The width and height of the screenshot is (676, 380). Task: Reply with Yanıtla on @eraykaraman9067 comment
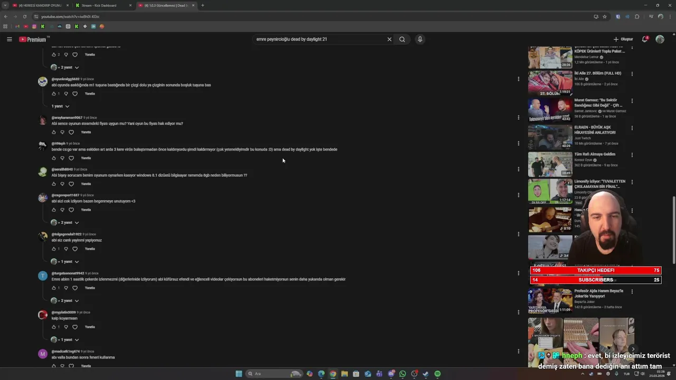pos(86,132)
